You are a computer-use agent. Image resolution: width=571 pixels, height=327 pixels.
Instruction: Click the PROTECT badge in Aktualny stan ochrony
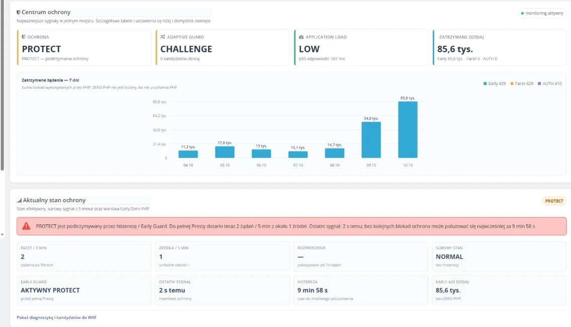point(554,201)
